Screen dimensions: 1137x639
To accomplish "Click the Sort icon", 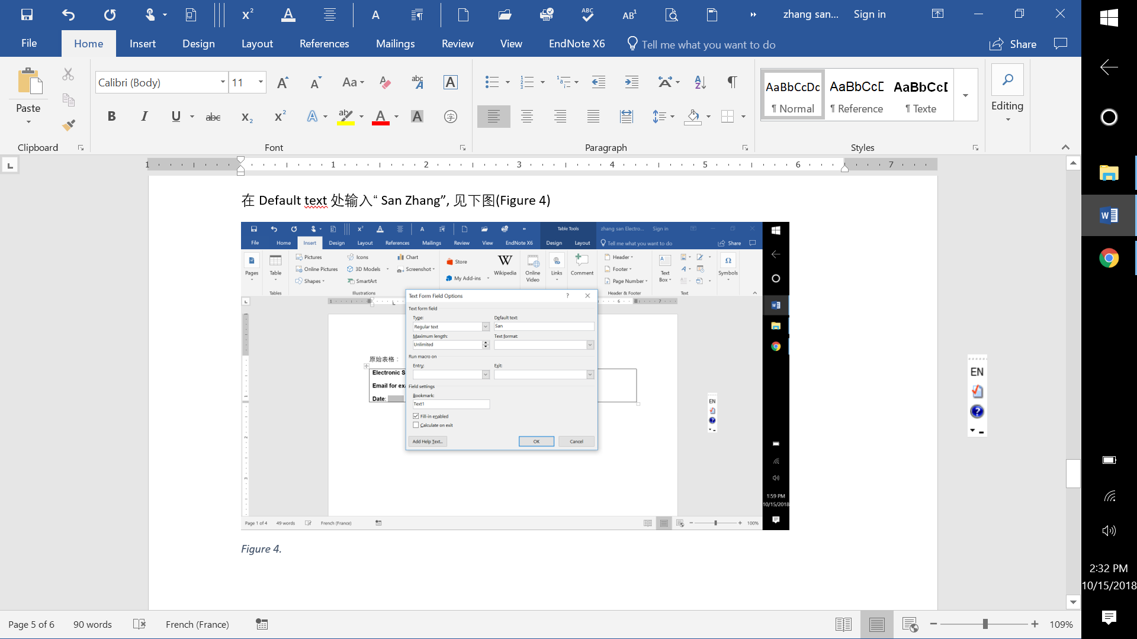I will click(x=700, y=83).
